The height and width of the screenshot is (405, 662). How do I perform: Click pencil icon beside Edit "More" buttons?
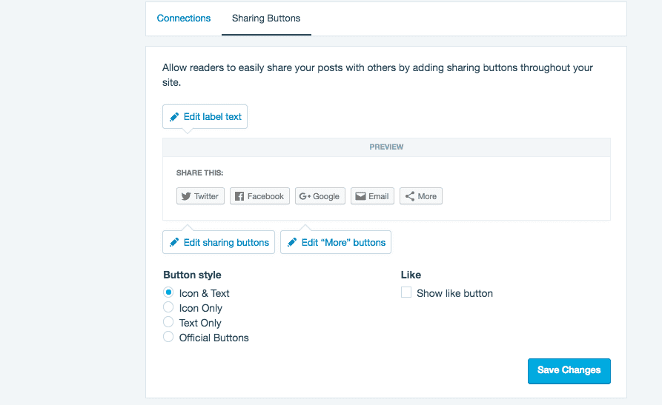pos(292,243)
